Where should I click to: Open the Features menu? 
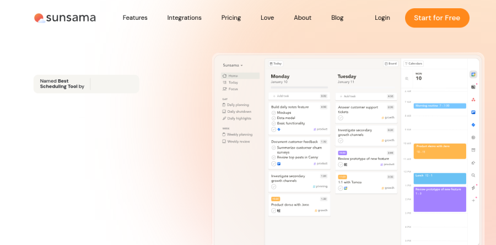coord(135,18)
